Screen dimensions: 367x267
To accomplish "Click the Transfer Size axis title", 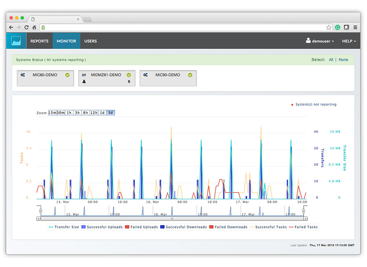I will (x=345, y=158).
